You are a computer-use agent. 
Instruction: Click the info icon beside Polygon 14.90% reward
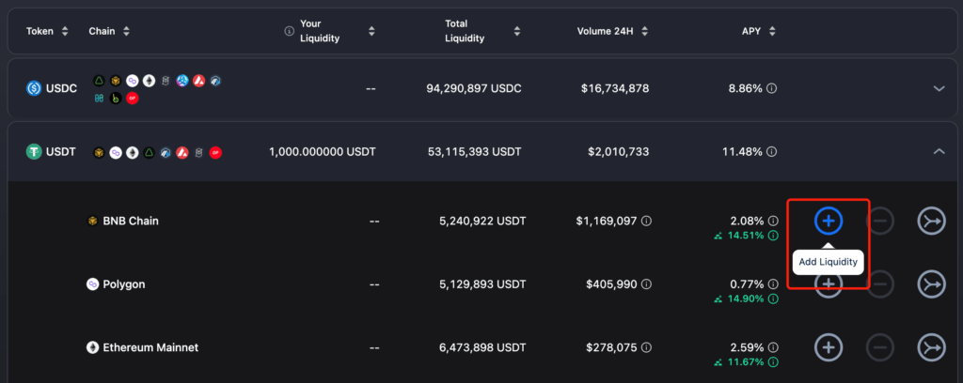[772, 299]
